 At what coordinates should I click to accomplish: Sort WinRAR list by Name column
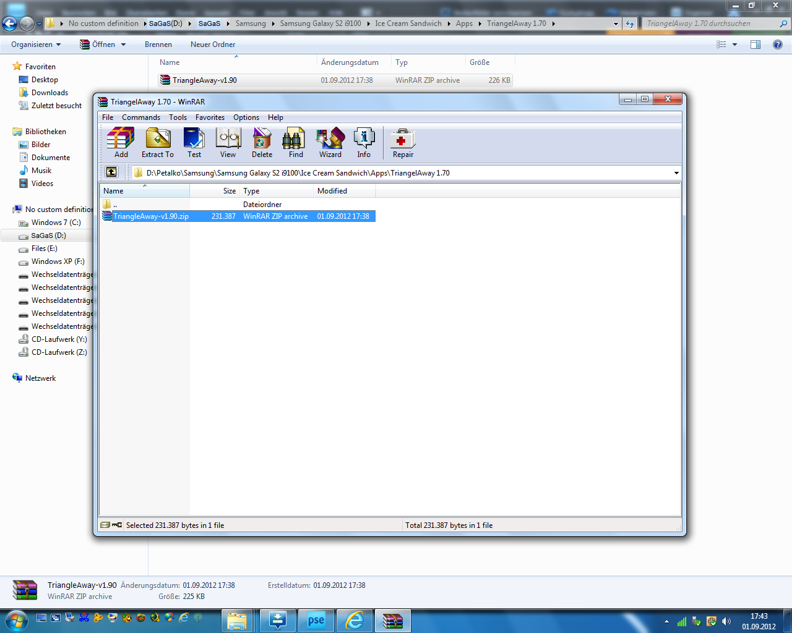[145, 190]
